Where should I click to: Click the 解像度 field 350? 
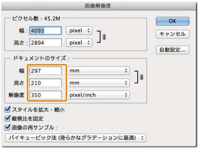[x=45, y=95]
